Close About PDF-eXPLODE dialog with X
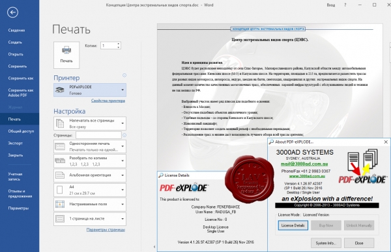 point(386,142)
